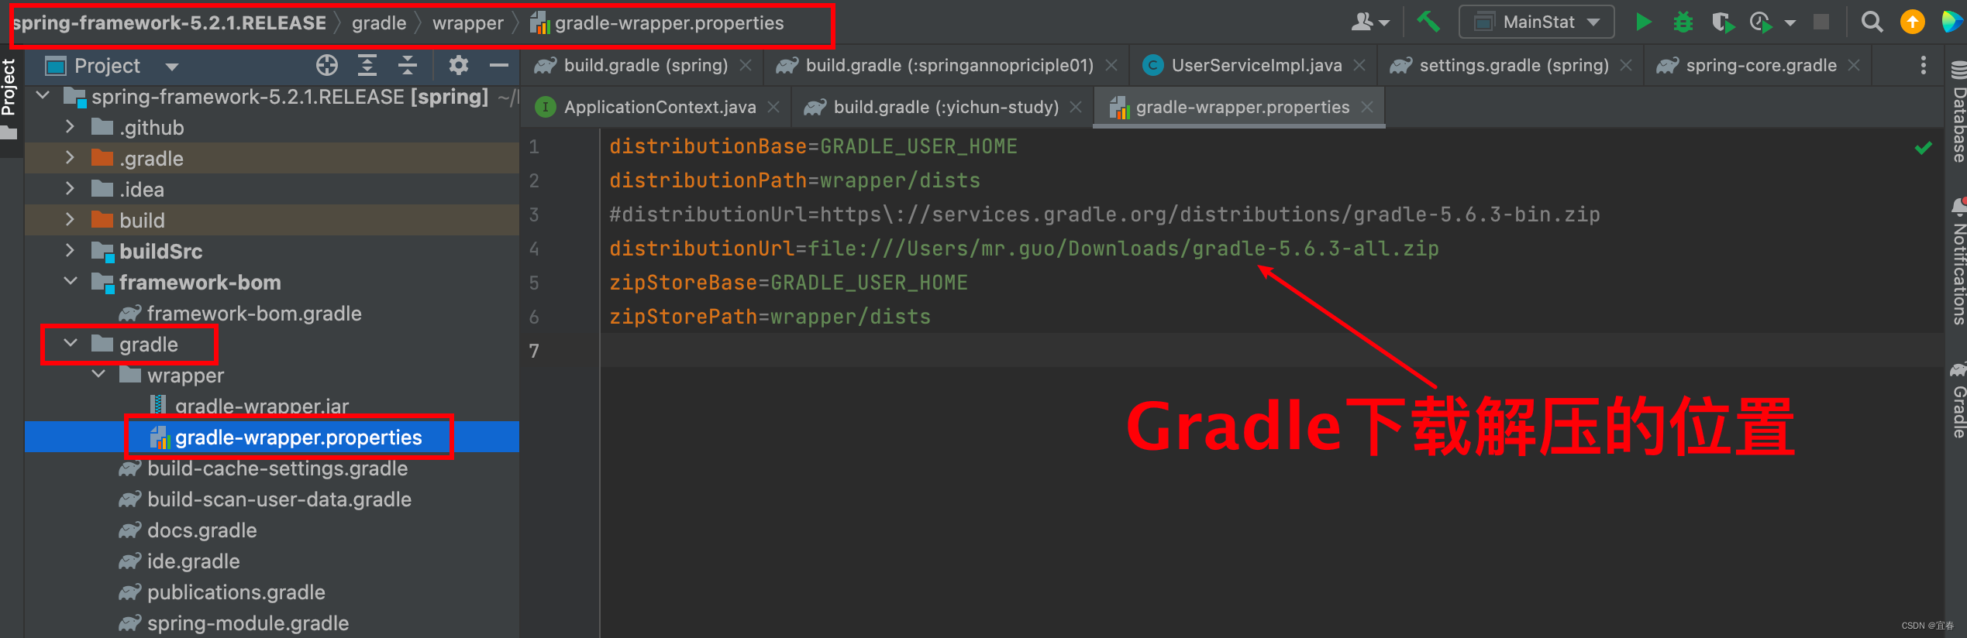Collapse spring-framework-5.2.1.RELEASE root node
The height and width of the screenshot is (638, 1967).
(x=43, y=97)
